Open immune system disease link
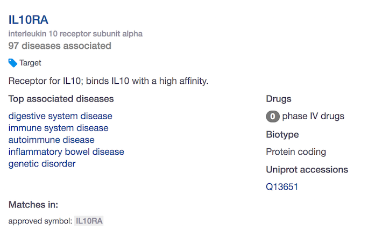The height and width of the screenshot is (231, 382). pos(58,128)
